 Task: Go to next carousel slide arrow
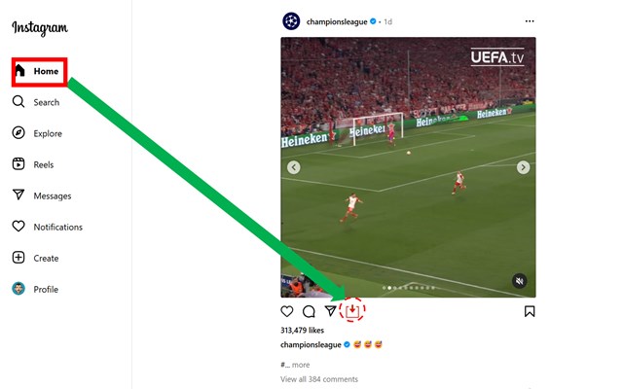tap(523, 167)
